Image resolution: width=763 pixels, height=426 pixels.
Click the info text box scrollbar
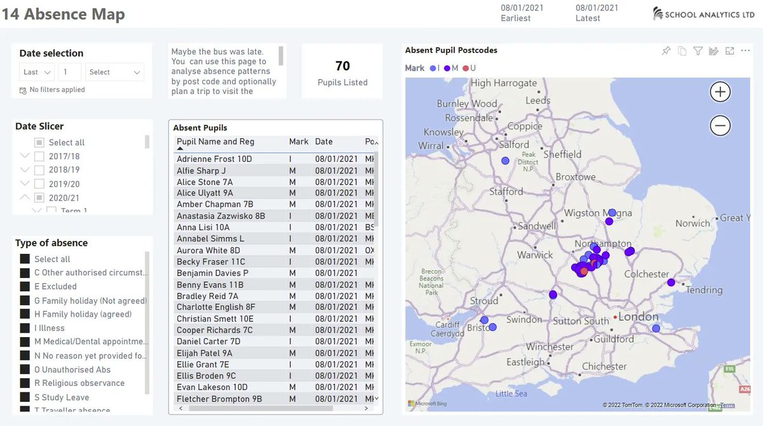pos(281,56)
